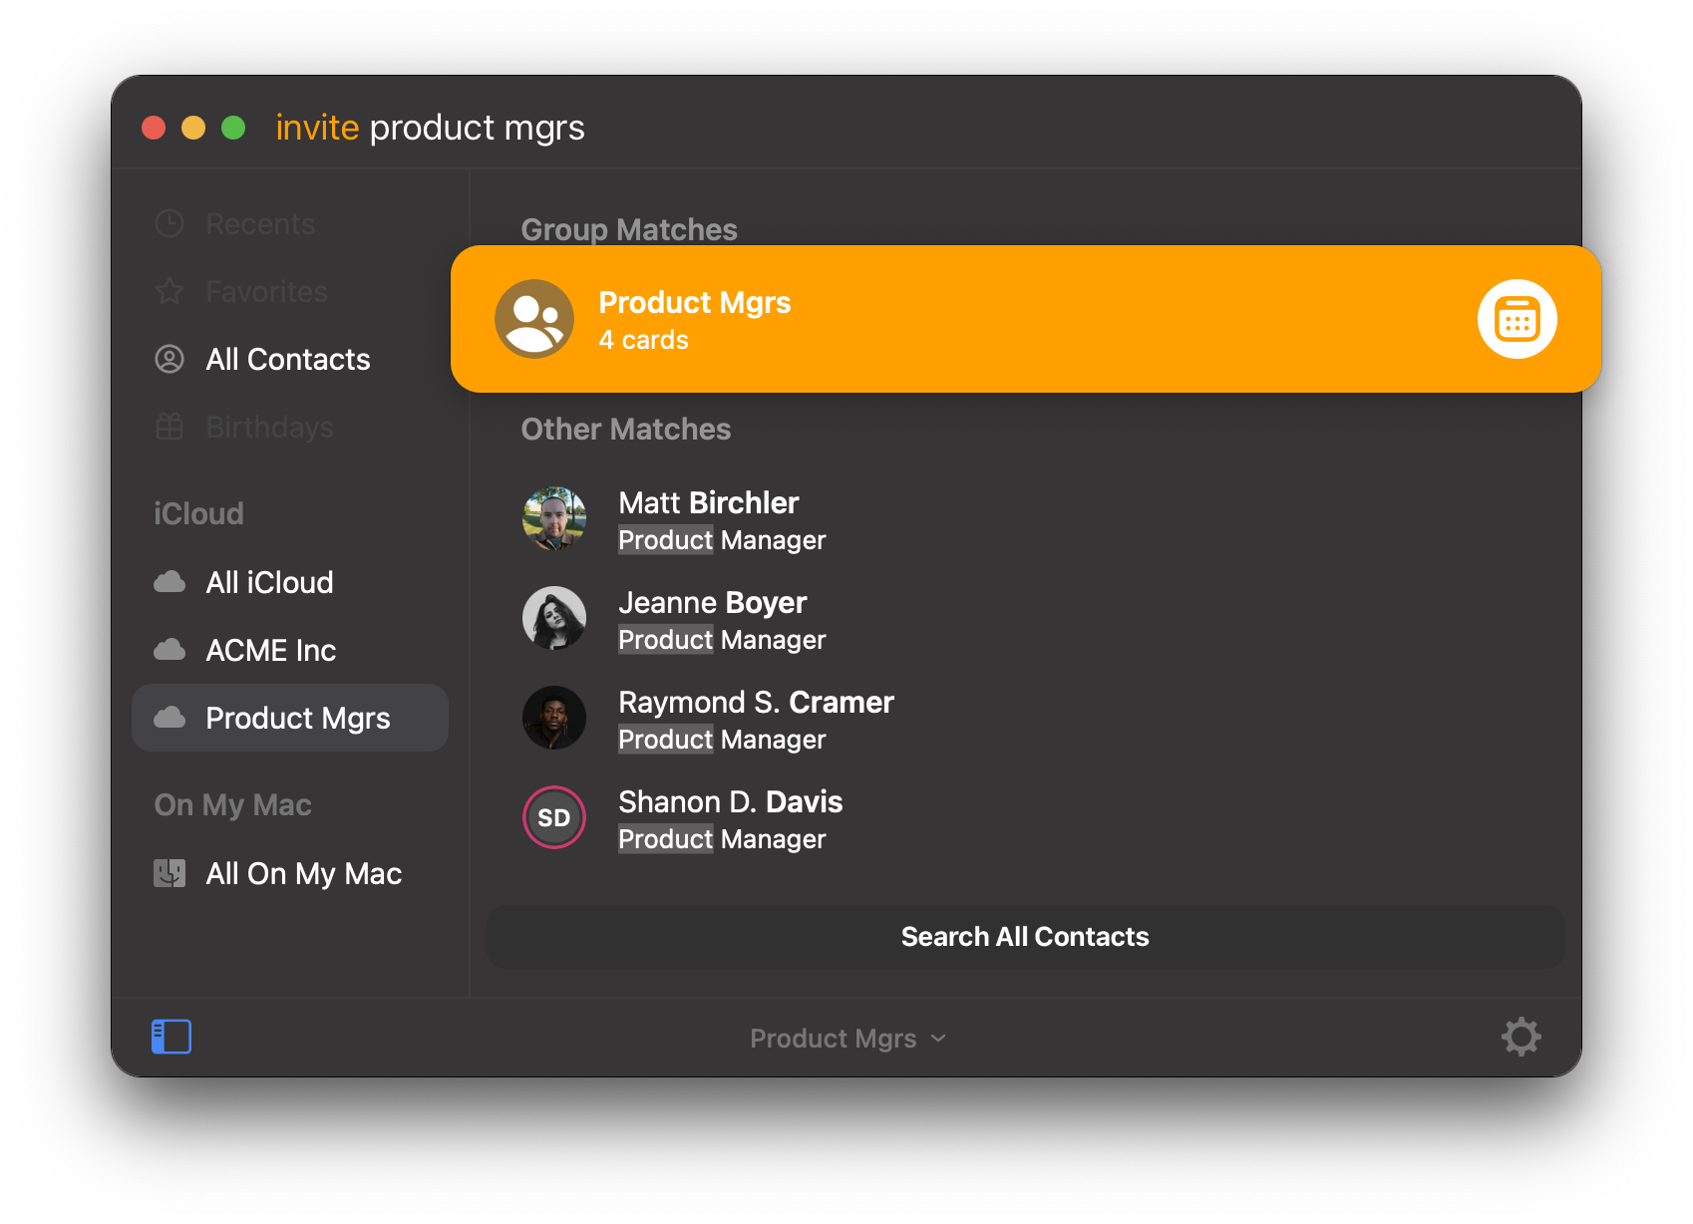This screenshot has width=1693, height=1224.
Task: Close the window with the red button
Action: [x=154, y=128]
